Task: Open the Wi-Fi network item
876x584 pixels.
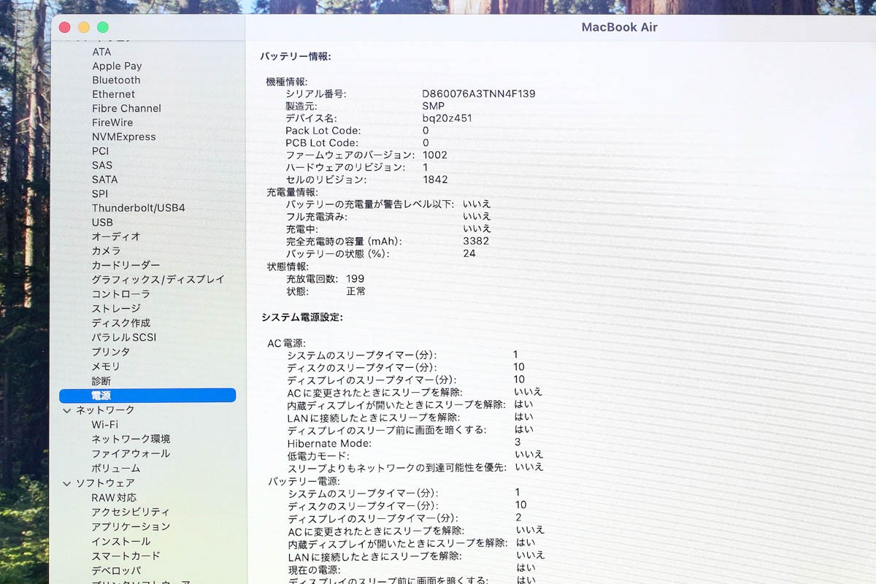Action: click(x=104, y=425)
